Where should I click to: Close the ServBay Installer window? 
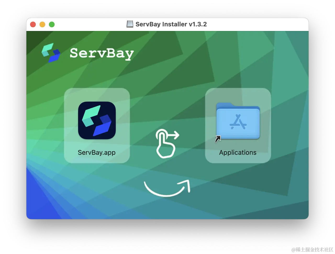[x=33, y=24]
